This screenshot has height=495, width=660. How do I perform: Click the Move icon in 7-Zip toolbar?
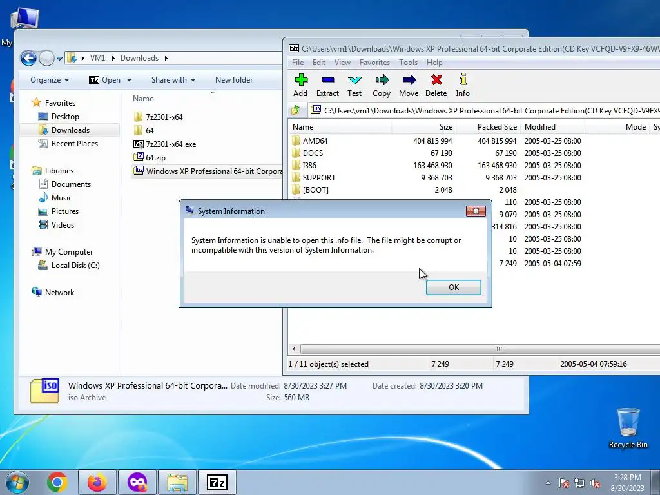(x=409, y=86)
